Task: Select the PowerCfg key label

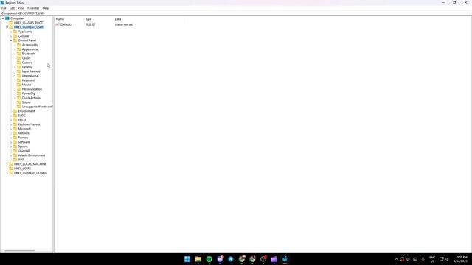Action: click(x=28, y=93)
